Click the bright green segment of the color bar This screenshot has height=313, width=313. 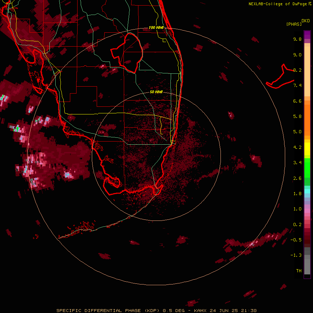[307, 168]
